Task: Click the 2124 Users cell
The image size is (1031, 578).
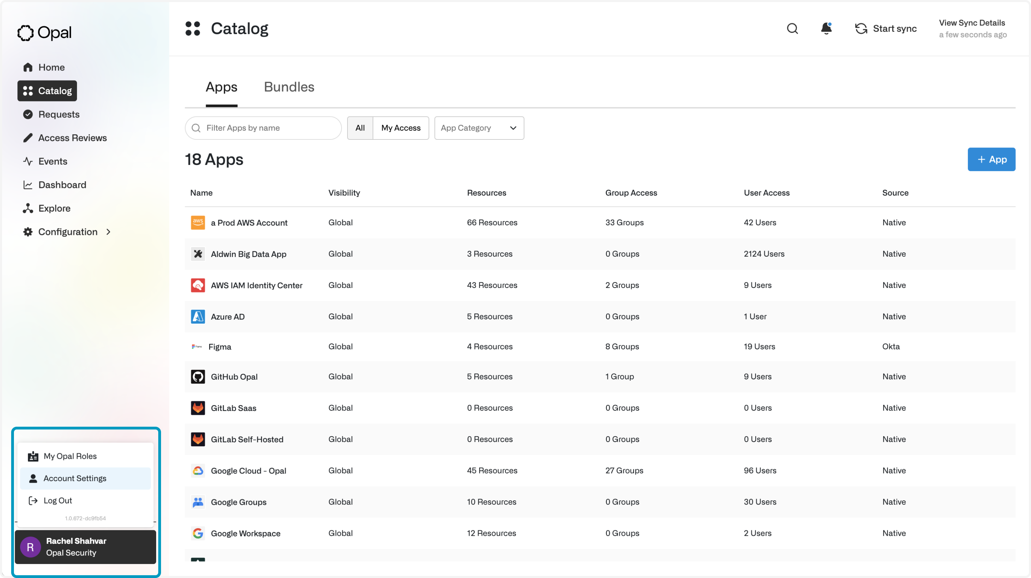Action: coord(764,254)
